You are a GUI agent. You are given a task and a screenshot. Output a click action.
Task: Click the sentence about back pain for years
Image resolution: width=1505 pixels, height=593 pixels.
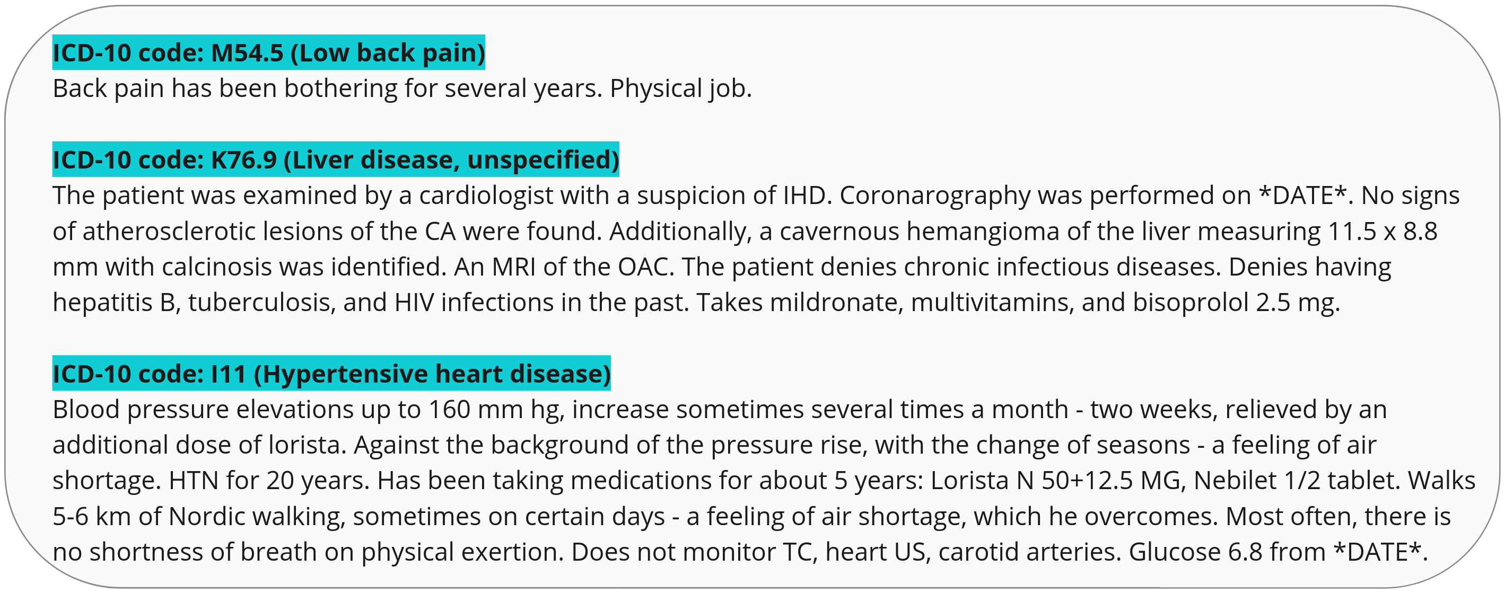point(327,88)
